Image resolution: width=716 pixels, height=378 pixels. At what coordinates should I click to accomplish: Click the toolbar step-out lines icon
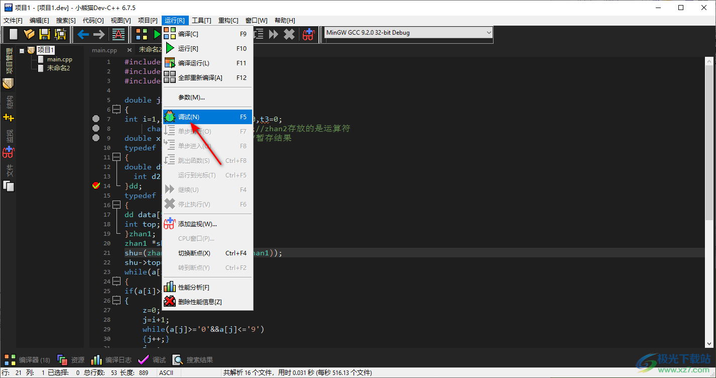[259, 34]
